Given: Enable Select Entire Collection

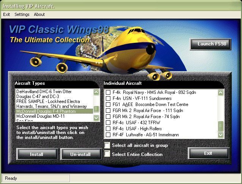Looking at the screenshot, I should pyautogui.click(x=107, y=154).
